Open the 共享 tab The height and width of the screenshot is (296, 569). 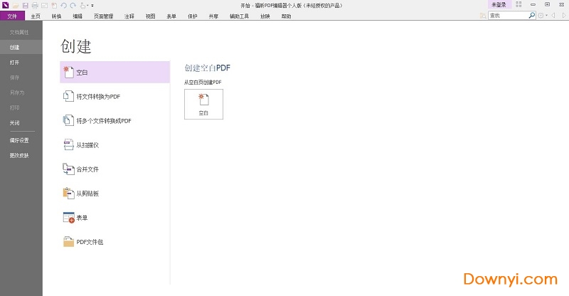pyautogui.click(x=213, y=16)
